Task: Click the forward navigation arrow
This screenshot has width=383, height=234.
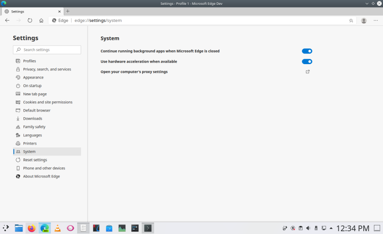Action: (19, 21)
